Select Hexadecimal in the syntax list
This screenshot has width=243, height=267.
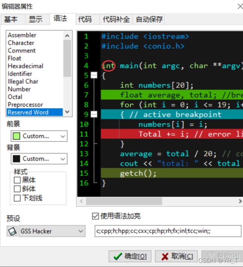point(35,66)
